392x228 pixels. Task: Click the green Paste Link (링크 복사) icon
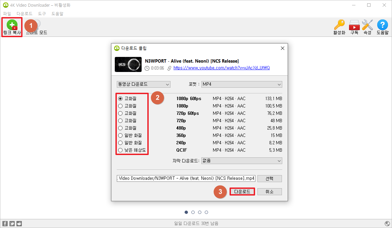12,25
